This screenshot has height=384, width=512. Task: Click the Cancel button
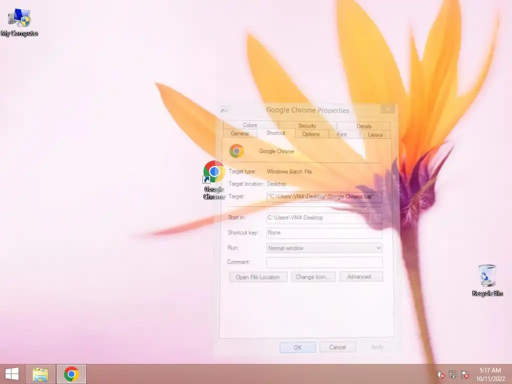[x=337, y=347]
